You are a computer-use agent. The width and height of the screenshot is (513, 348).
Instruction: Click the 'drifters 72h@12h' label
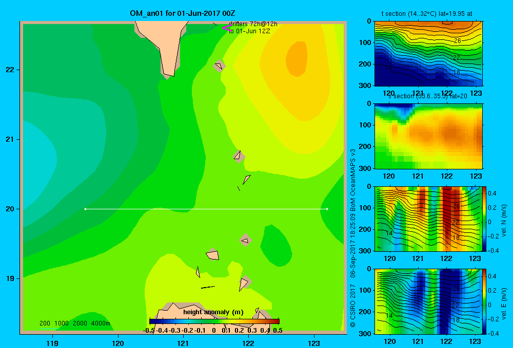coord(253,24)
